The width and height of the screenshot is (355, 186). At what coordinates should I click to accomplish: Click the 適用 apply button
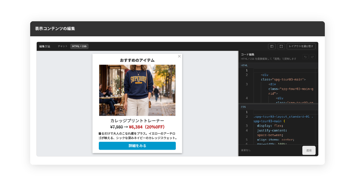309,150
